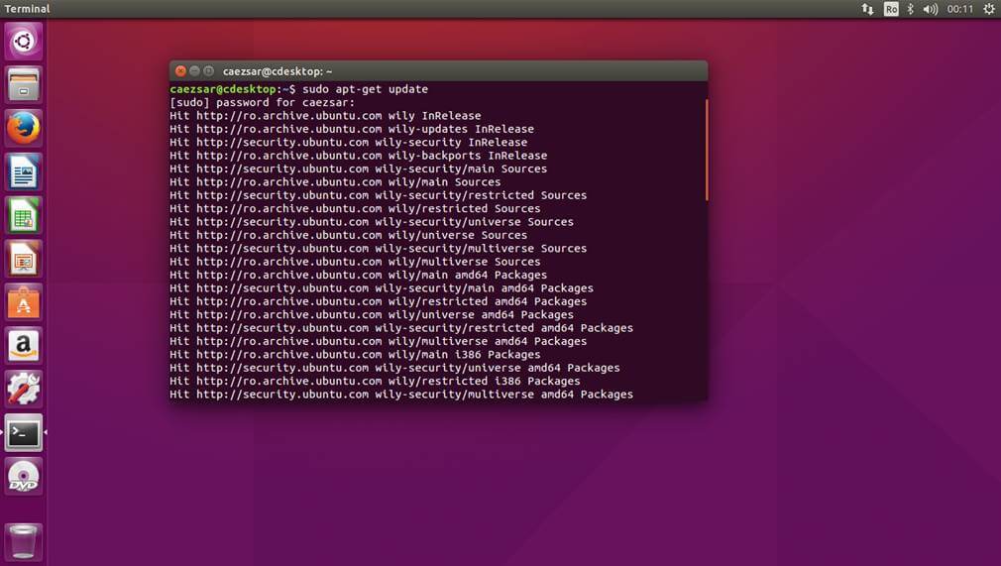Launch LibreOffice Impress presentation app
The width and height of the screenshot is (1001, 566).
point(24,259)
